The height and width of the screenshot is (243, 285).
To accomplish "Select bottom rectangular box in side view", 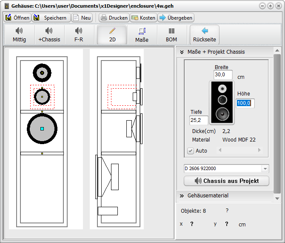I will click(x=108, y=211).
